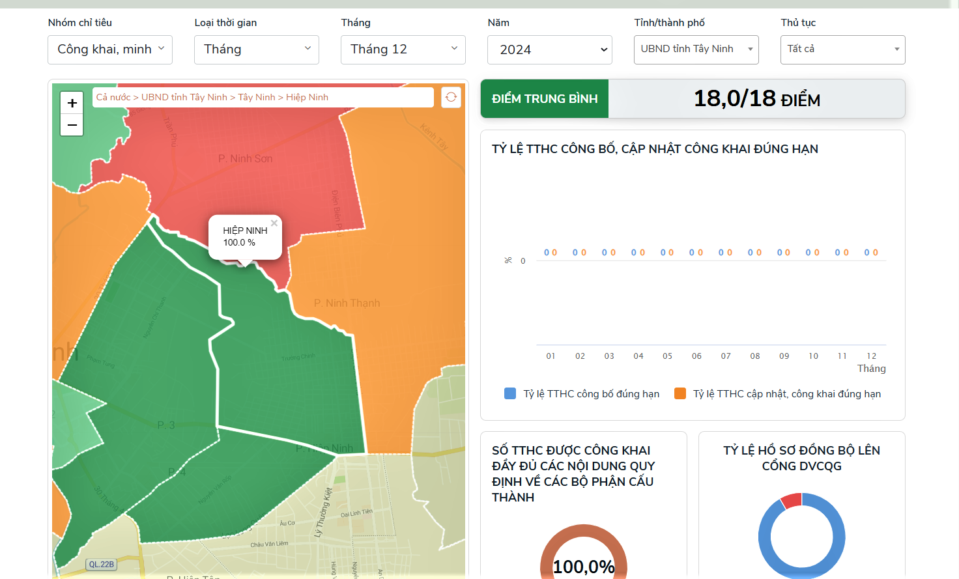
Task: Click chart title TỶ LỆ TTHC CÔNG BỐ
Action: (x=655, y=148)
